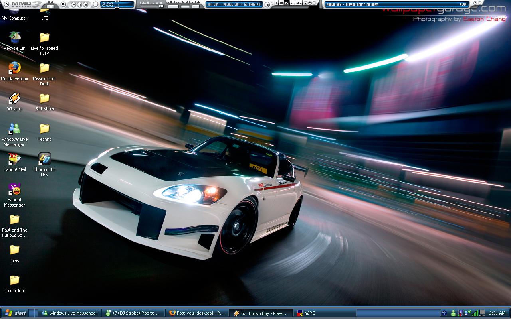Switch to the mIRC taskbar window
Image resolution: width=511 pixels, height=319 pixels.
[325, 313]
